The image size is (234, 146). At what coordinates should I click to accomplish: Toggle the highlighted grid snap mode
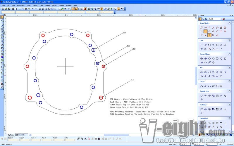(206, 31)
